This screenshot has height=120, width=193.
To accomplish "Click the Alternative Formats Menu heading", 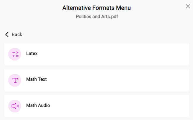I will [x=97, y=8].
